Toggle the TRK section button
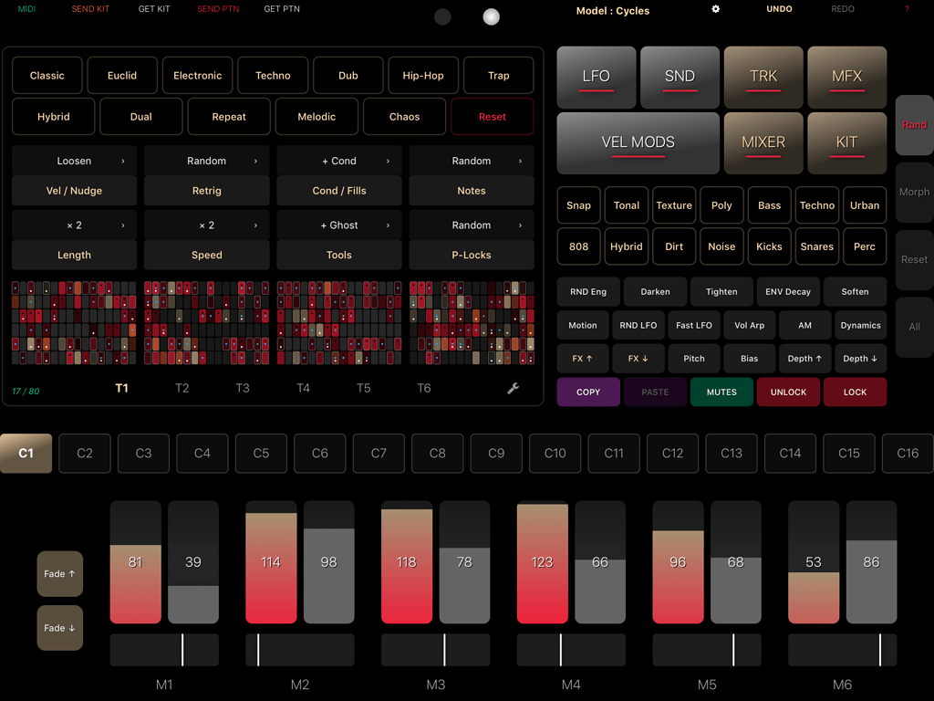 click(x=763, y=77)
